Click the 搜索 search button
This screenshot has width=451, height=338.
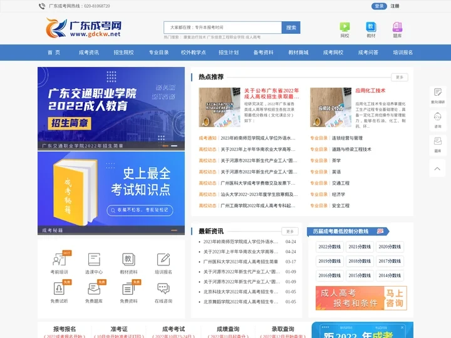[291, 28]
